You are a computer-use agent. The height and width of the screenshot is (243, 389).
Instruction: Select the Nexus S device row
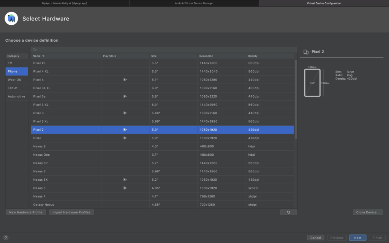coord(163,146)
